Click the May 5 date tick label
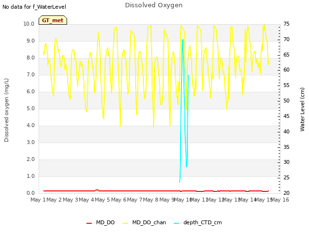The image size is (309, 232). [x=102, y=200]
